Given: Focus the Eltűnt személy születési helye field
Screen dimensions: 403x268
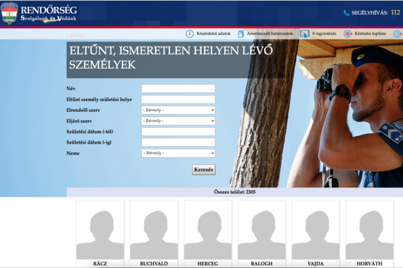Looking at the screenshot, I should [178, 100].
